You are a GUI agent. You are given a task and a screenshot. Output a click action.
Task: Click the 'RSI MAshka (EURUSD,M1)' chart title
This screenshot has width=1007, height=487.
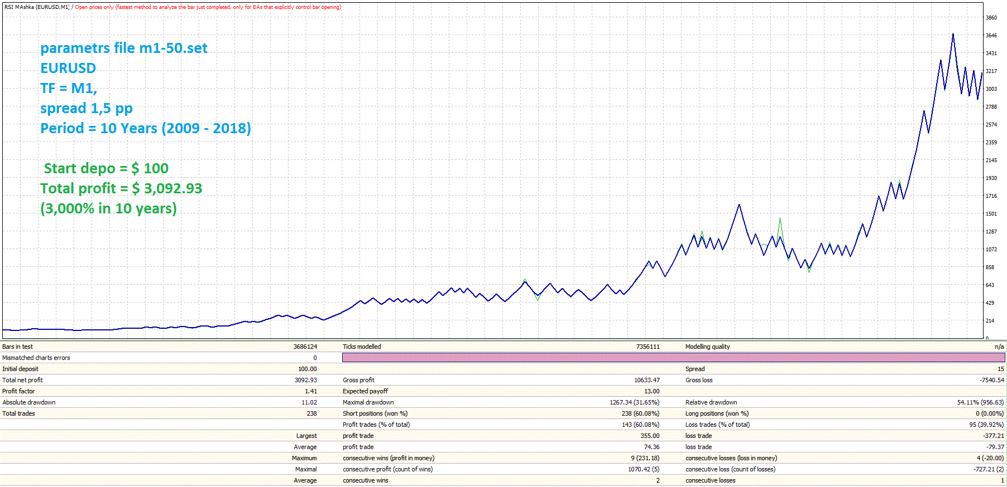37,7
